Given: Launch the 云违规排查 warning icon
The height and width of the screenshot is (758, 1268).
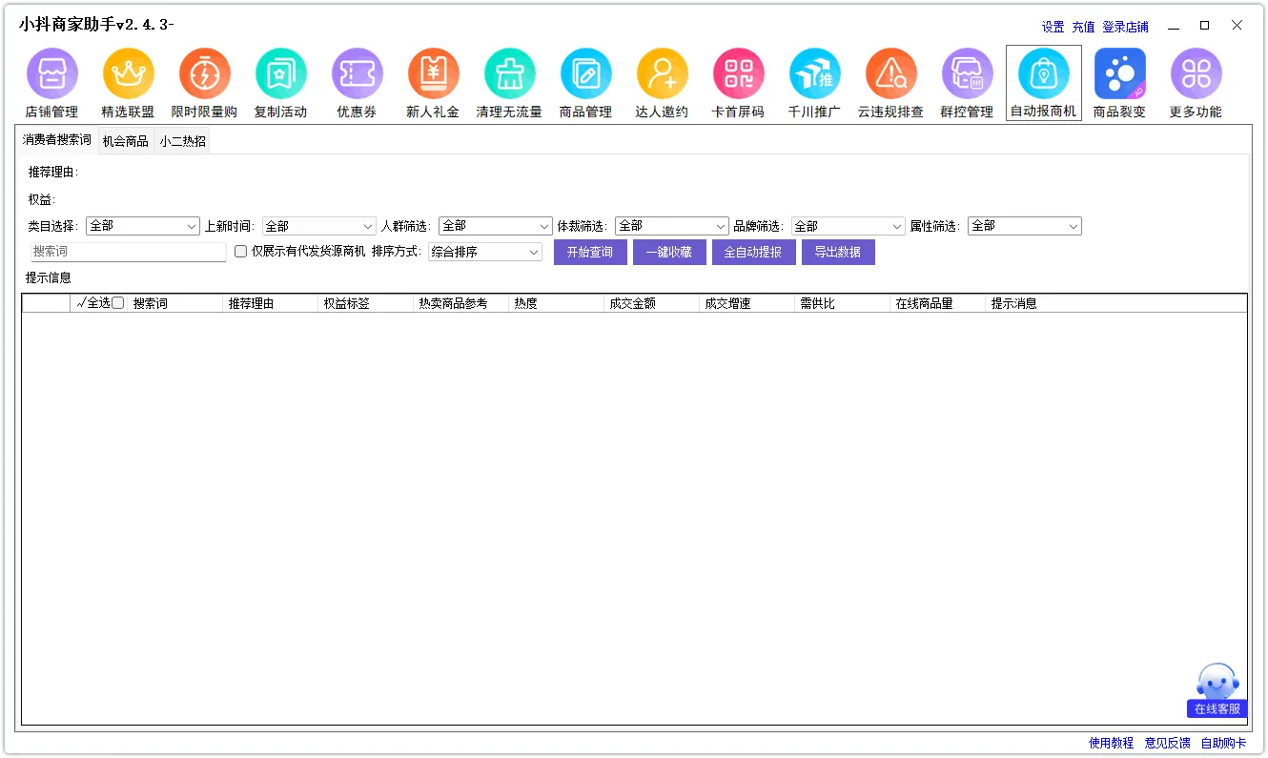Looking at the screenshot, I should 890,74.
